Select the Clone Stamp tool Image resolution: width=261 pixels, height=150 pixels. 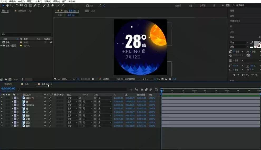48,6
